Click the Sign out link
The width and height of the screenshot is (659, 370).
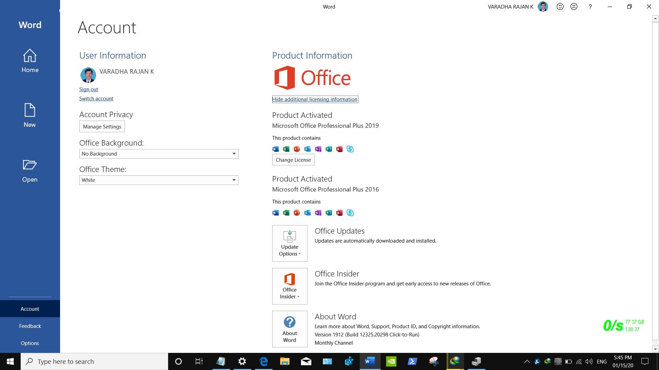tap(88, 89)
